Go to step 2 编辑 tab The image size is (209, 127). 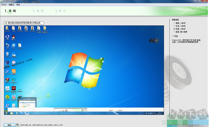tap(38, 11)
